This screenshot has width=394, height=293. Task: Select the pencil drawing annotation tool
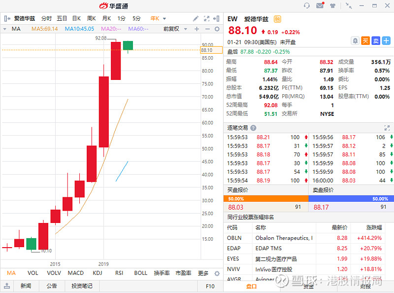196,18
